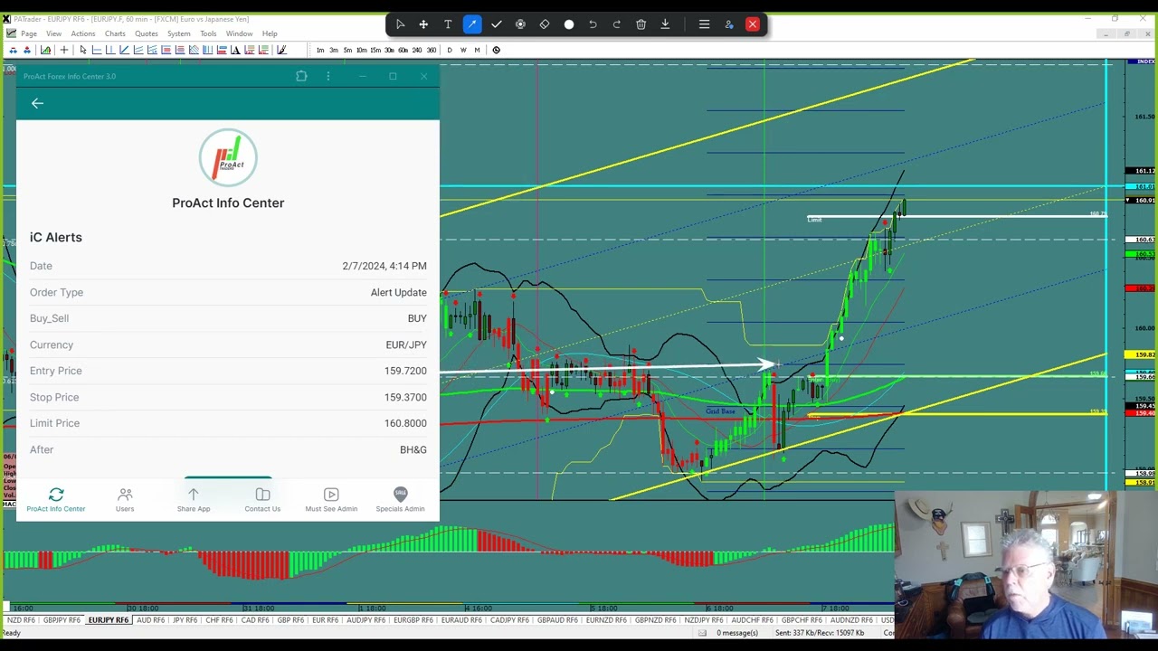
Task: Switch chart to Monthly (M) timeframe
Action: pyautogui.click(x=477, y=50)
